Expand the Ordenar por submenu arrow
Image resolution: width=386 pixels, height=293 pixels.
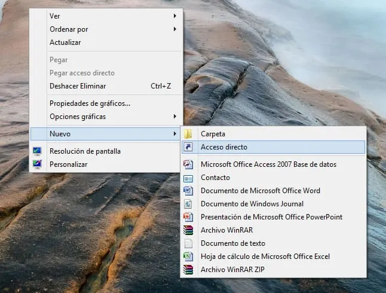tap(175, 29)
